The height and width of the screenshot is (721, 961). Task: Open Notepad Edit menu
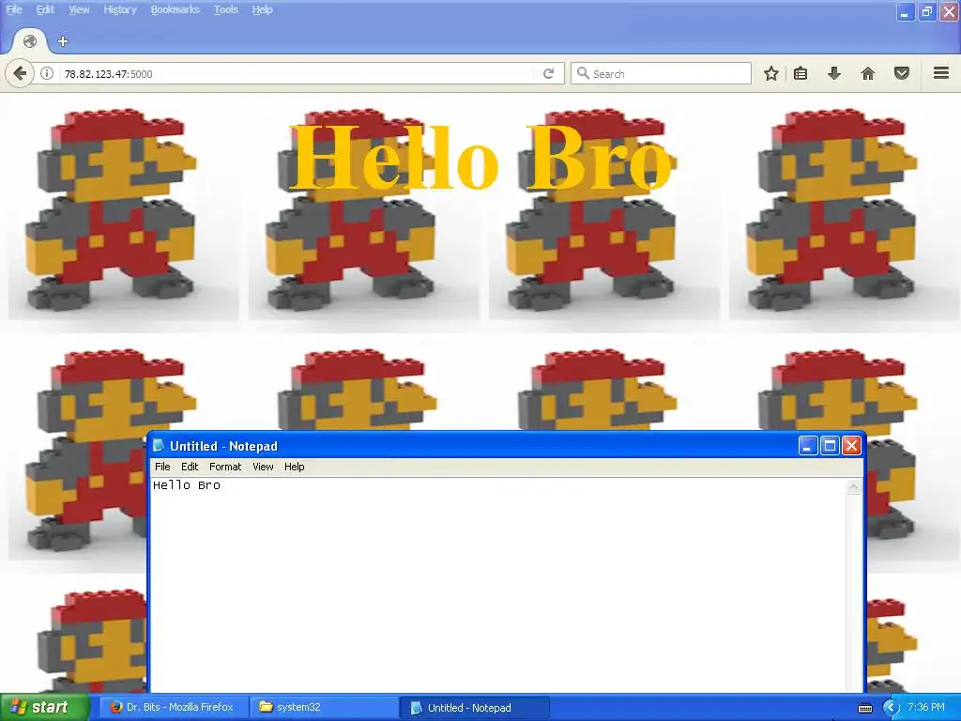click(190, 467)
